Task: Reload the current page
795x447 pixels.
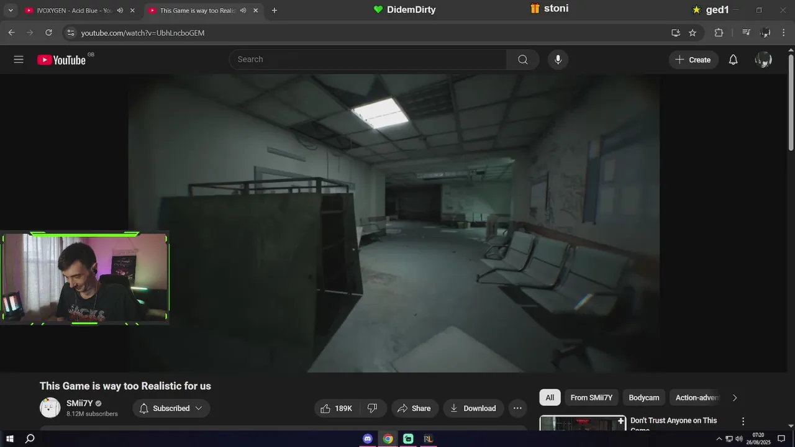Action: (x=49, y=33)
